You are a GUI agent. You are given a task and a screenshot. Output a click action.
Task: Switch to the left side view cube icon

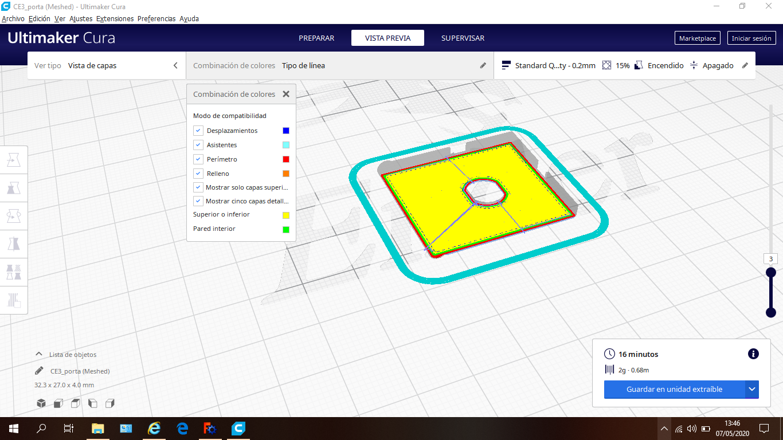coord(92,403)
